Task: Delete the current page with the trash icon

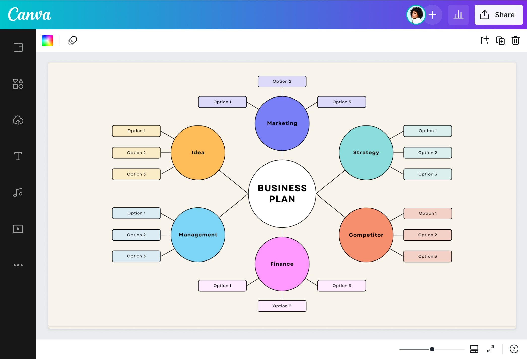Action: pos(516,40)
